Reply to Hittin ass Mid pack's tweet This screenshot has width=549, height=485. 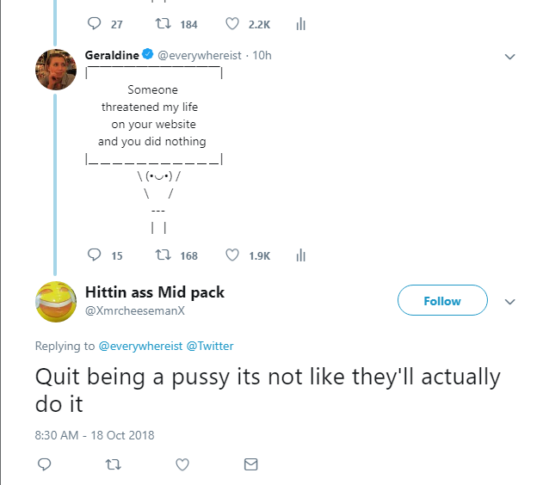(45, 464)
